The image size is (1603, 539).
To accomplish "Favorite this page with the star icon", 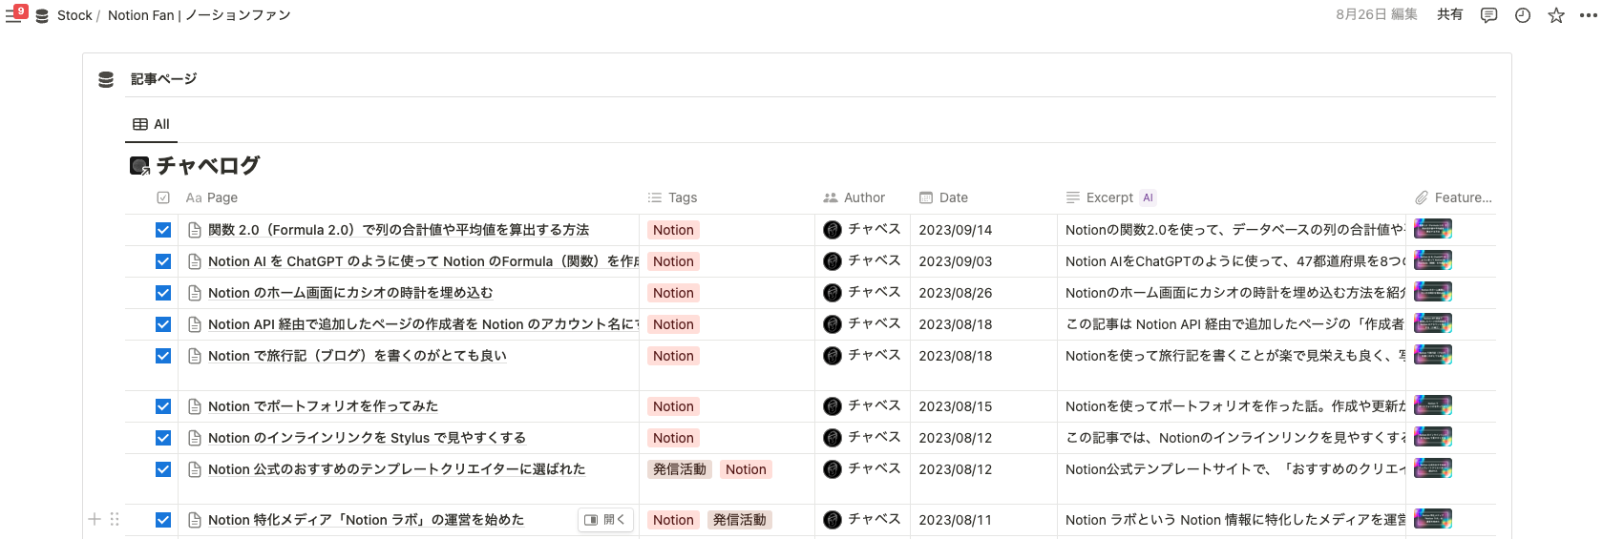I will coord(1556,15).
